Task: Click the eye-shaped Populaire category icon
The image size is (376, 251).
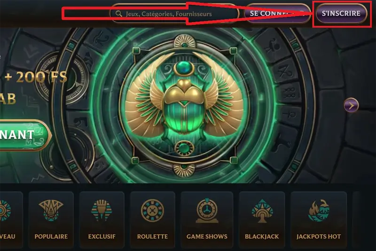Action: pos(51,211)
